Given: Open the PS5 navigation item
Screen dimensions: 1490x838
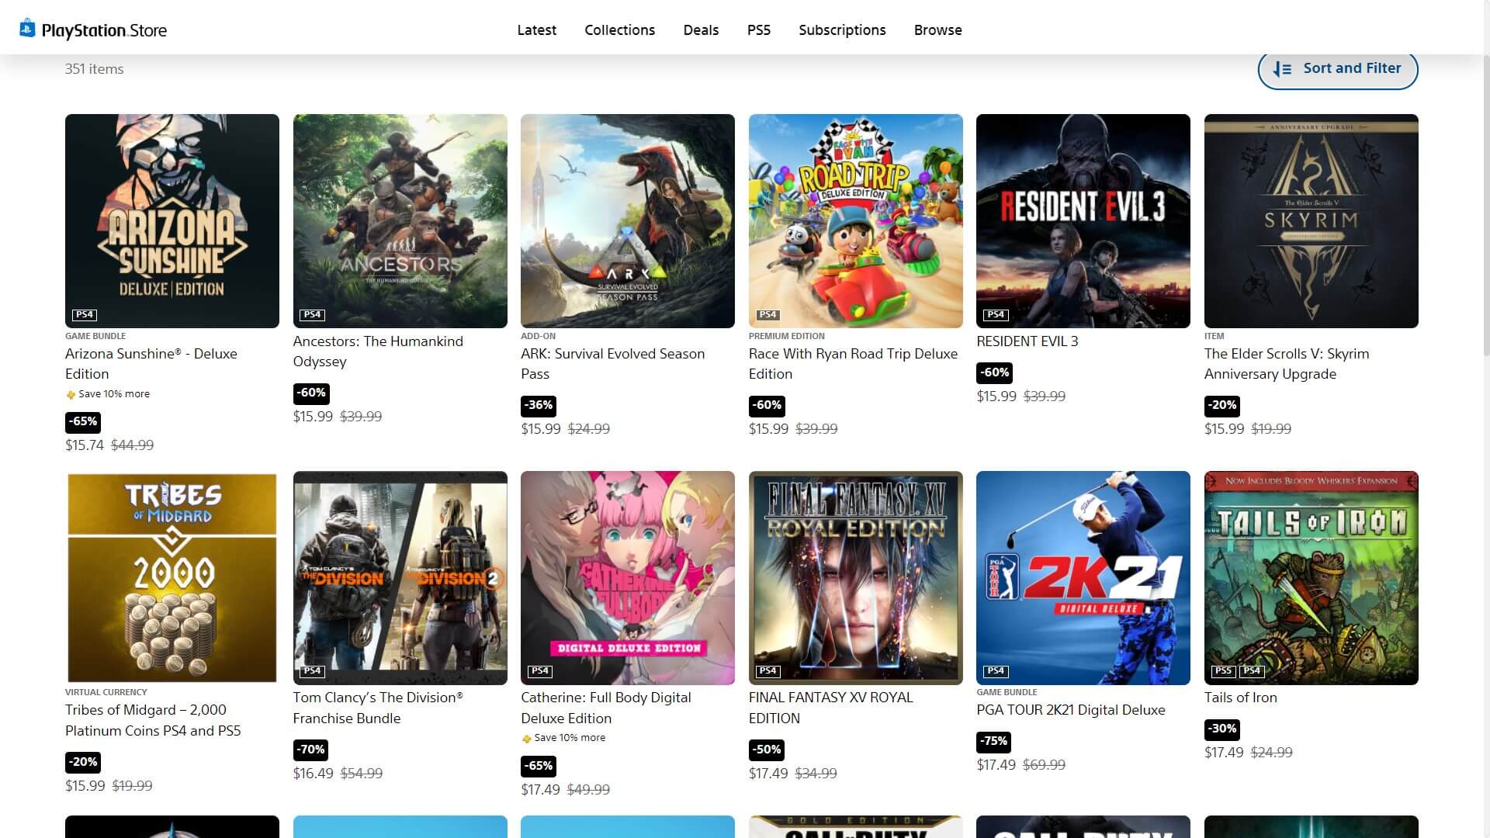Looking at the screenshot, I should click(758, 29).
